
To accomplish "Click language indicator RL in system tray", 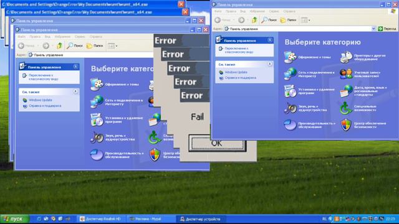I will coord(324,218).
